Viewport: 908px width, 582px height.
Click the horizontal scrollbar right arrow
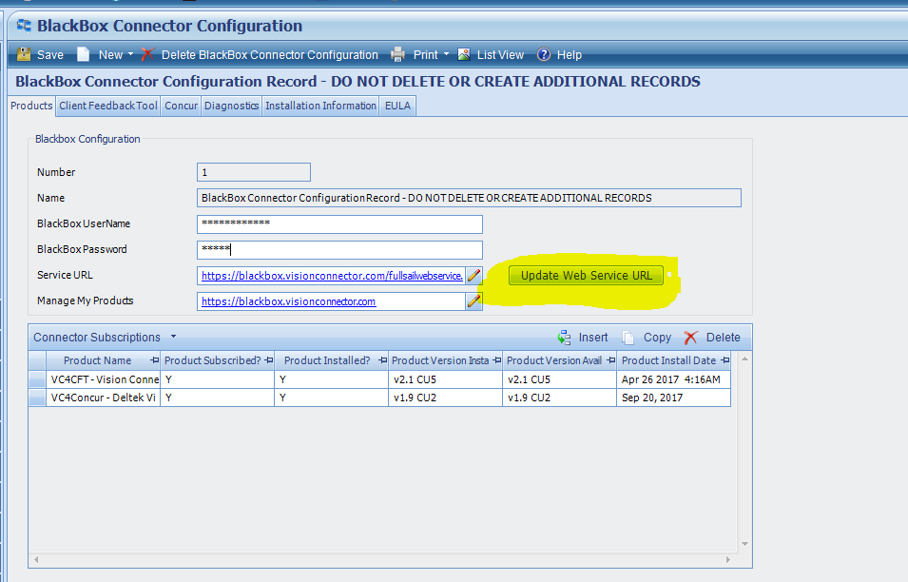coord(728,559)
